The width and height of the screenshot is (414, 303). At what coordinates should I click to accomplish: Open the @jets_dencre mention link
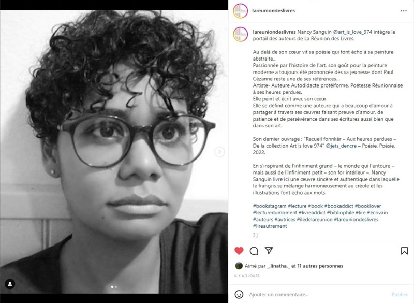pyautogui.click(x=341, y=146)
